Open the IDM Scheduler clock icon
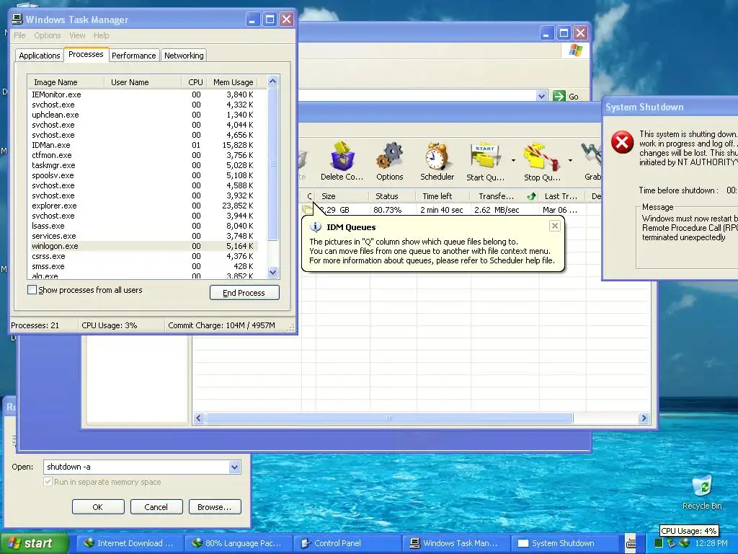The image size is (738, 554). (x=437, y=161)
